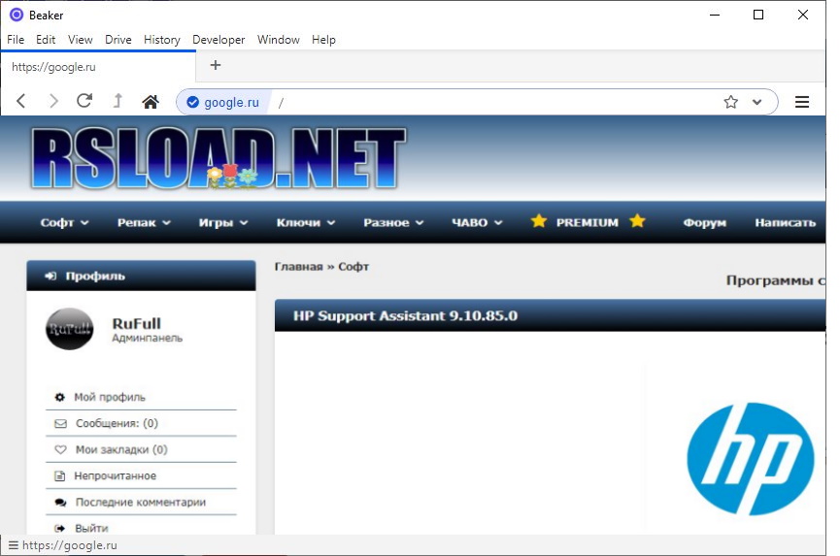Image resolution: width=840 pixels, height=556 pixels.
Task: Bookmark the page with the star icon
Action: point(730,102)
